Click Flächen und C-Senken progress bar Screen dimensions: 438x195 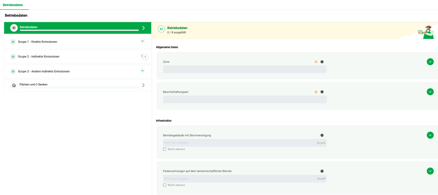tap(79, 87)
